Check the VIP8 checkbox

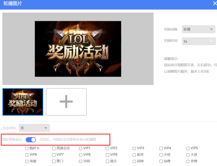coord(81,155)
